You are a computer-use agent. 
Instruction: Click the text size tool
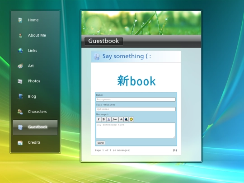pyautogui.click(x=121, y=119)
